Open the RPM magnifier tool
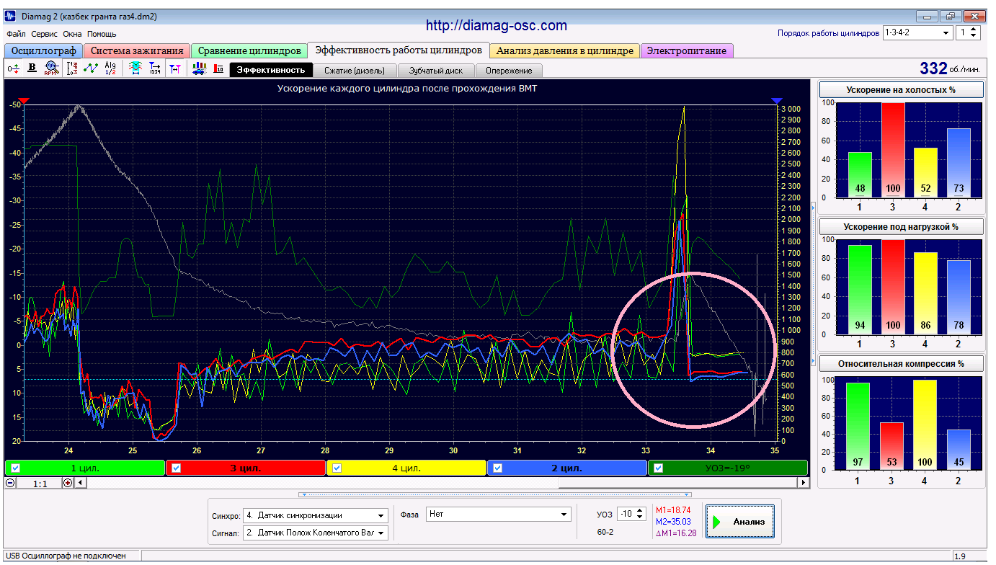 coord(50,68)
